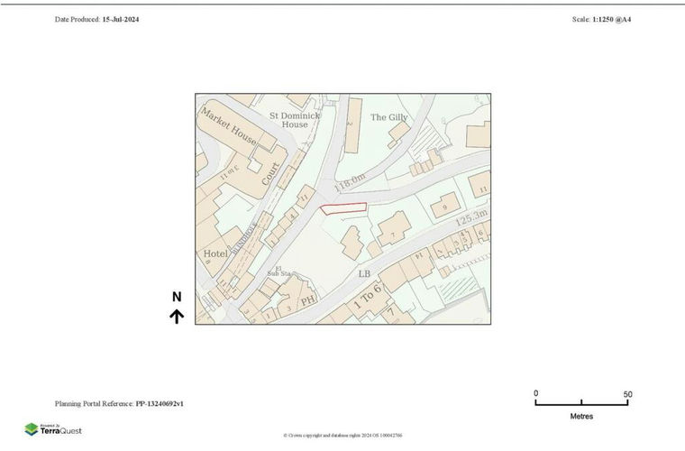Image resolution: width=685 pixels, height=451 pixels.
Task: Click the Crown copyright notice
Action: tap(342, 436)
